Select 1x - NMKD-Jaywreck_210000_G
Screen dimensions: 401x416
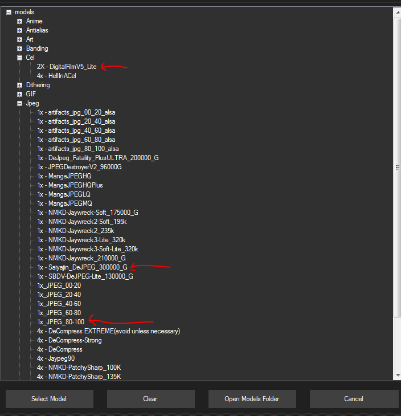click(x=81, y=258)
